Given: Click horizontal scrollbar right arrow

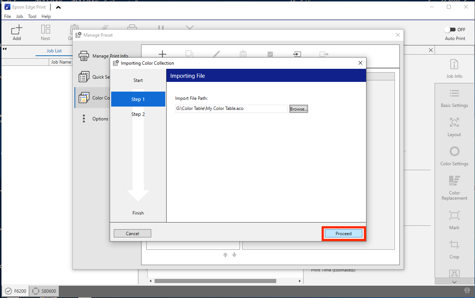Looking at the screenshot, I should [x=299, y=281].
